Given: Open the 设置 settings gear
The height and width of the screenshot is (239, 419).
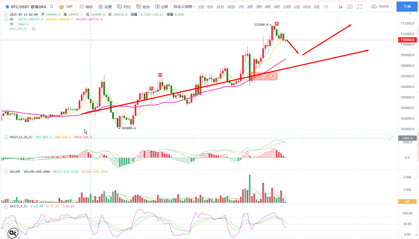Looking at the screenshot, I should [105, 7].
